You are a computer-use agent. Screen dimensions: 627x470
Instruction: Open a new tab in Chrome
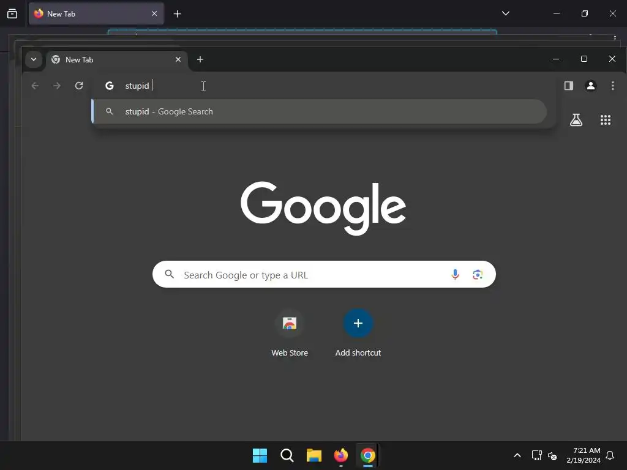200,59
